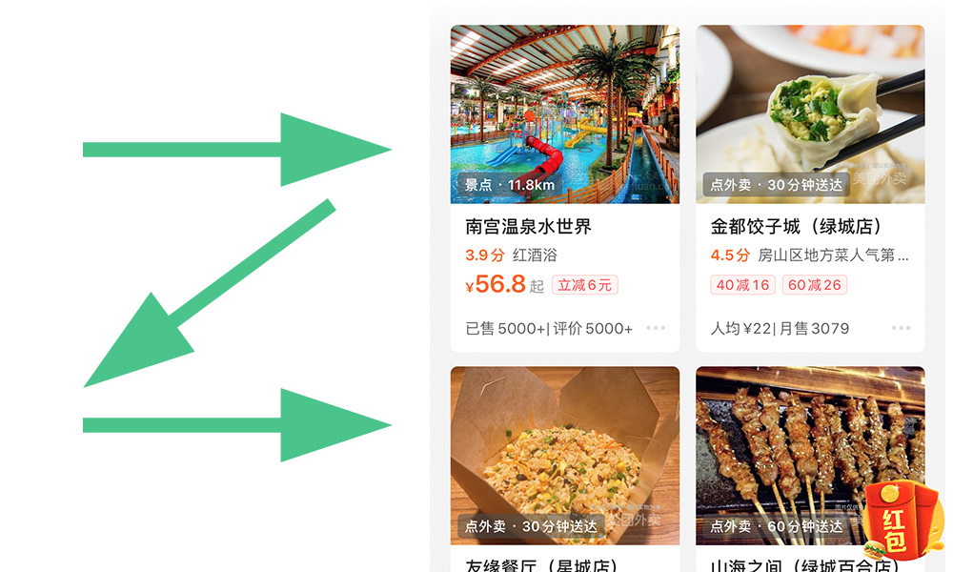Open the water park photo thumbnail
This screenshot has height=572, width=953.
pyautogui.click(x=564, y=114)
